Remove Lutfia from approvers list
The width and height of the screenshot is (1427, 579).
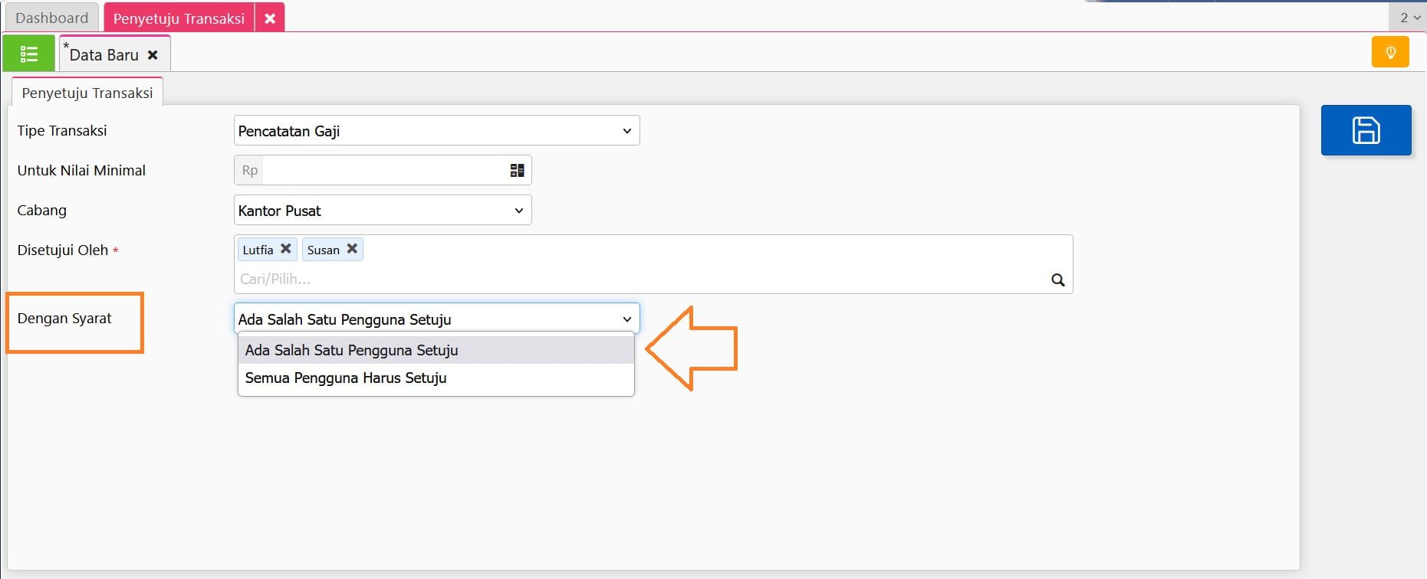(285, 249)
